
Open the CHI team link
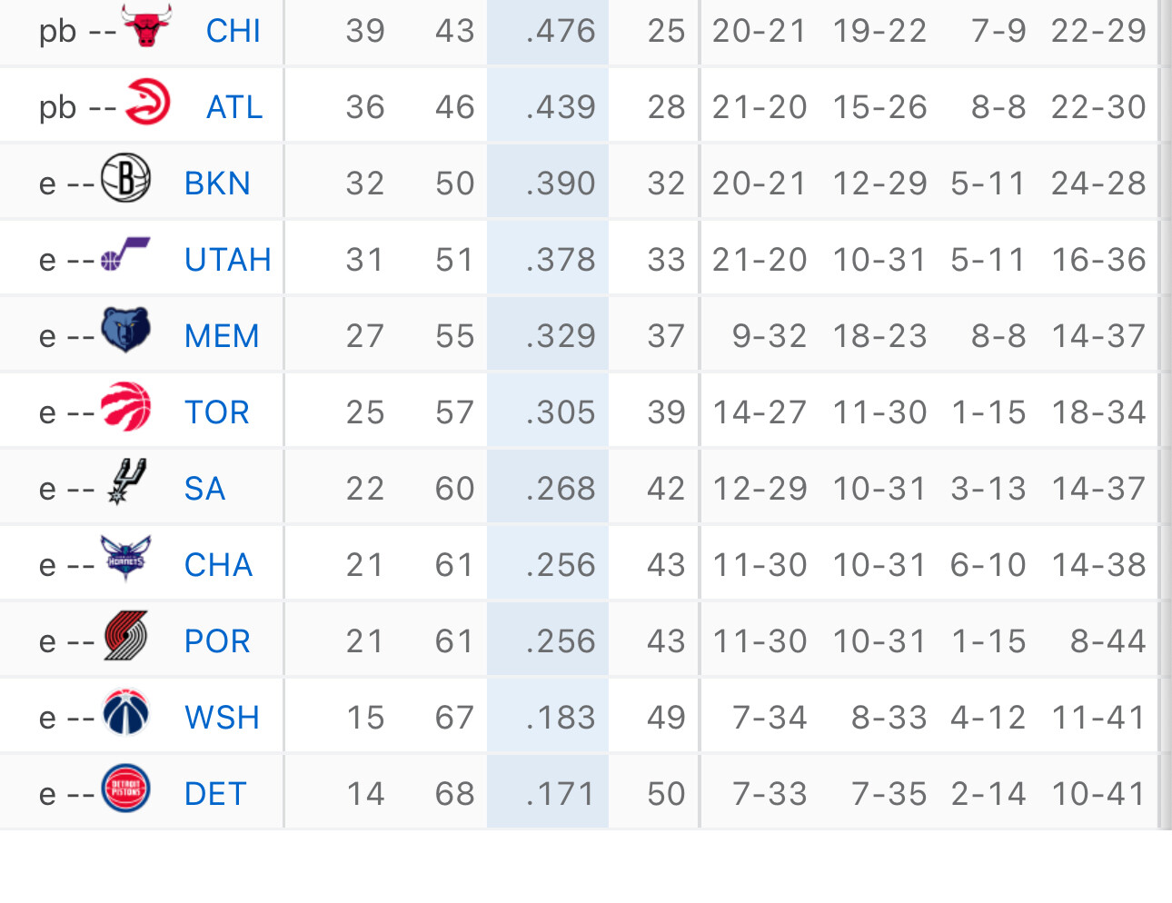(x=233, y=31)
